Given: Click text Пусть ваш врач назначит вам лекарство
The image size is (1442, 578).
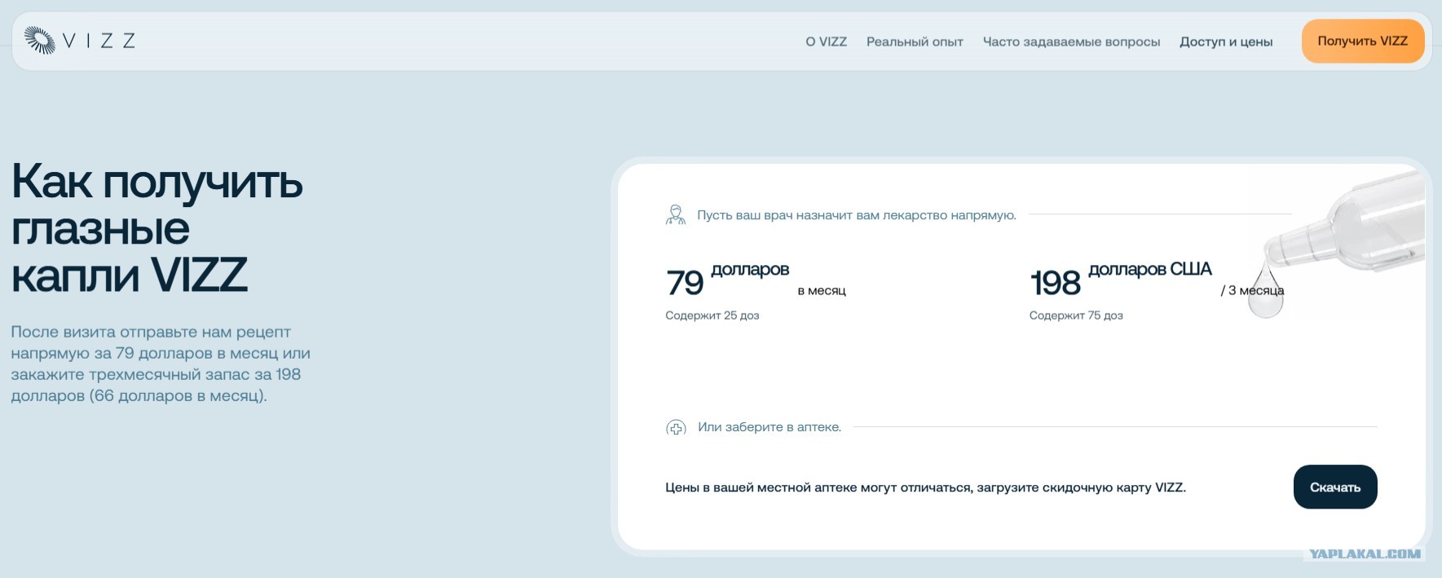Looking at the screenshot, I should click(857, 215).
